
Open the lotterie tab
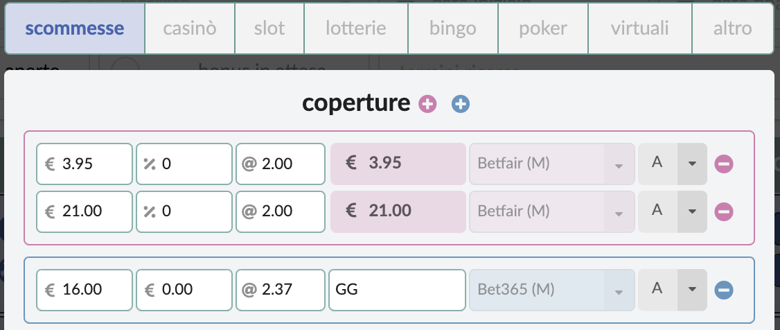(x=355, y=28)
